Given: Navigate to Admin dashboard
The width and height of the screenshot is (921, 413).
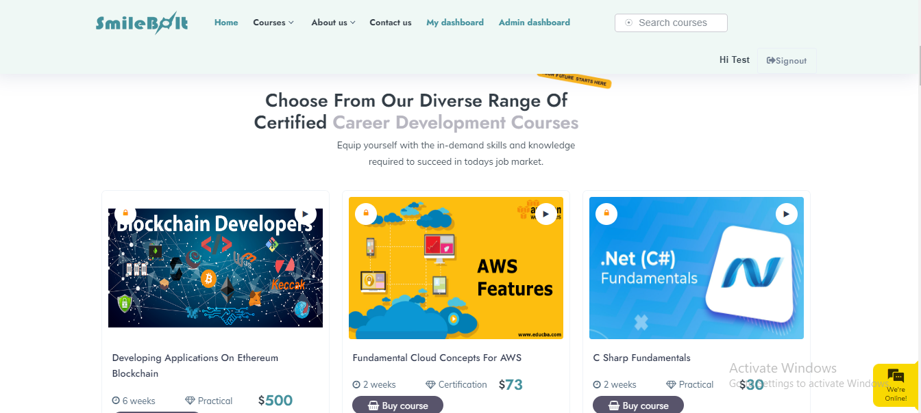Looking at the screenshot, I should click(x=535, y=23).
